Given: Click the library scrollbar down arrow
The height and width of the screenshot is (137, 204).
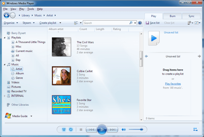Looking at the screenshot, I should click(141, 120).
